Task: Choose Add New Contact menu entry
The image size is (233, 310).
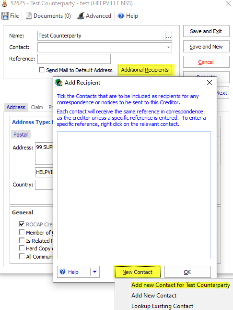Action: (154, 296)
